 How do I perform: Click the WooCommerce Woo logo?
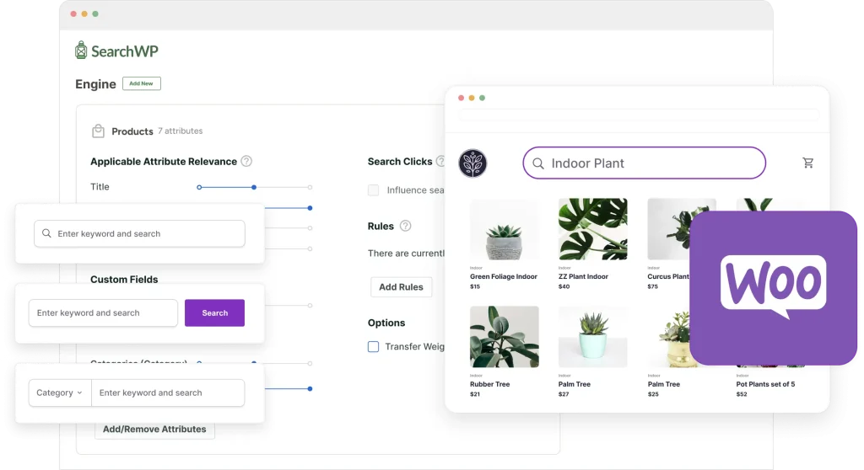(x=773, y=287)
